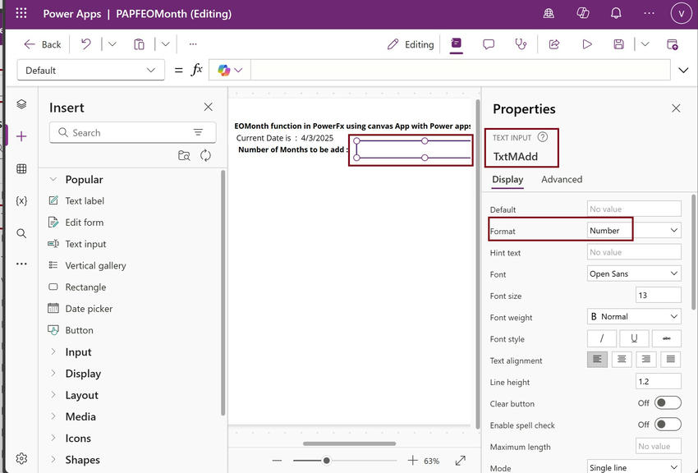Select the TxtMAdd text input on canvas
Viewport: 698px width, 473px height.
click(x=413, y=149)
